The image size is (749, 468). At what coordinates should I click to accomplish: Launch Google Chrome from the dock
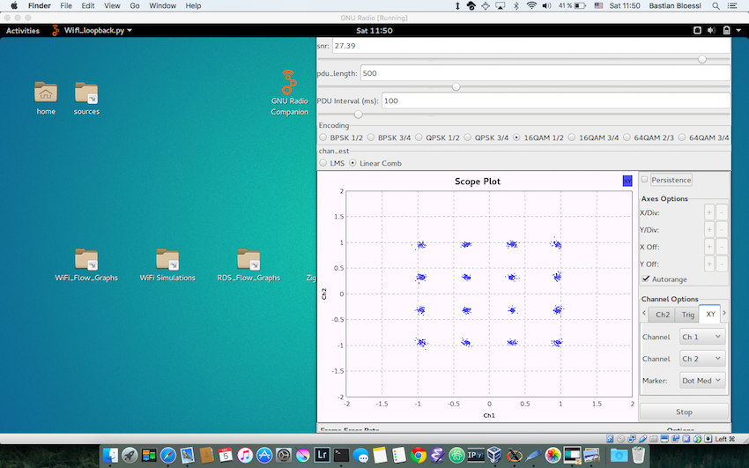tap(419, 456)
